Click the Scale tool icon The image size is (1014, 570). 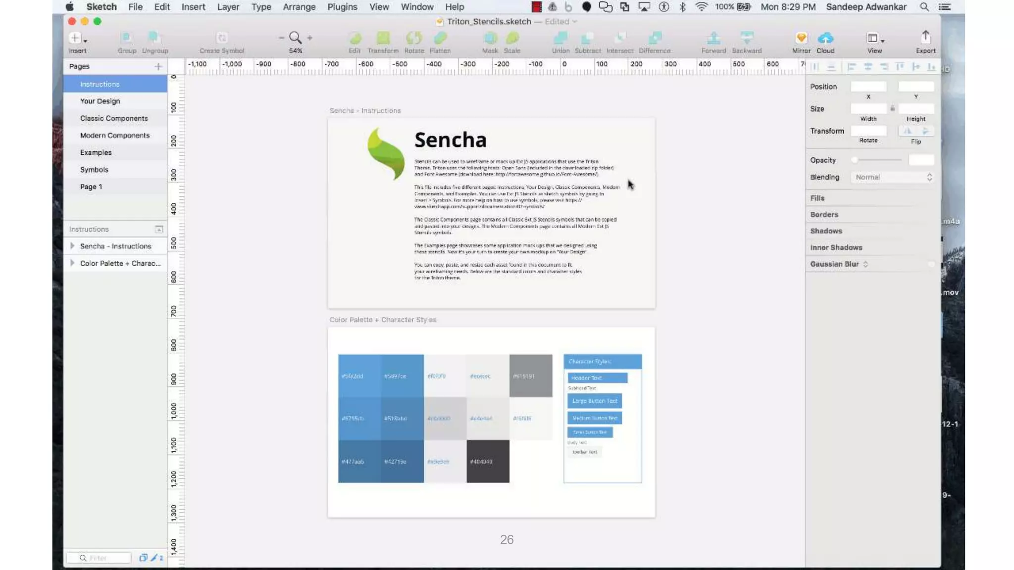(x=512, y=38)
